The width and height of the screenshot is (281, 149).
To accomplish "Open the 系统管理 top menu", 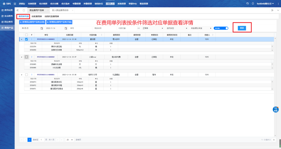I will coord(122,4).
